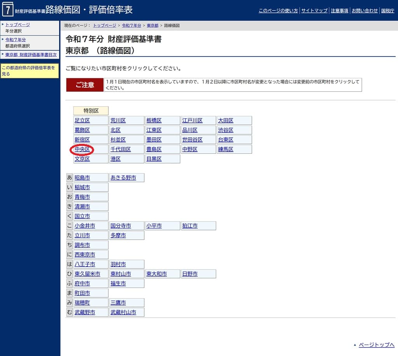398x356 pixels.
Task: Open the 町田市 link
Action: pyautogui.click(x=82, y=293)
